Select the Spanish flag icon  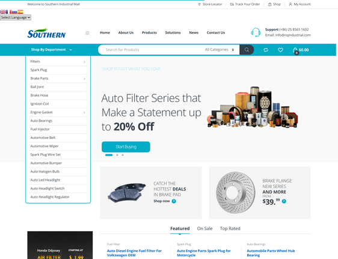pyautogui.click(x=20, y=12)
